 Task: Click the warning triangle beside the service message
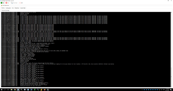(2, 5)
